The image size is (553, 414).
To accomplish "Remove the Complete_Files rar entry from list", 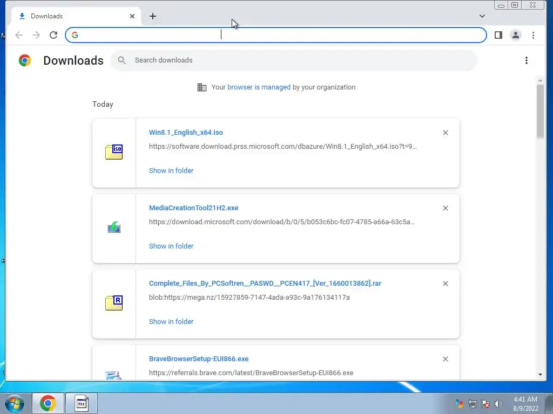I will [x=446, y=284].
